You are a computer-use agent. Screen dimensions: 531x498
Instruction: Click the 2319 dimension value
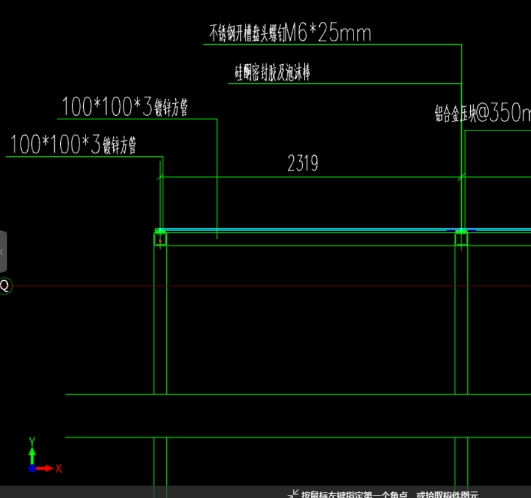(x=303, y=163)
